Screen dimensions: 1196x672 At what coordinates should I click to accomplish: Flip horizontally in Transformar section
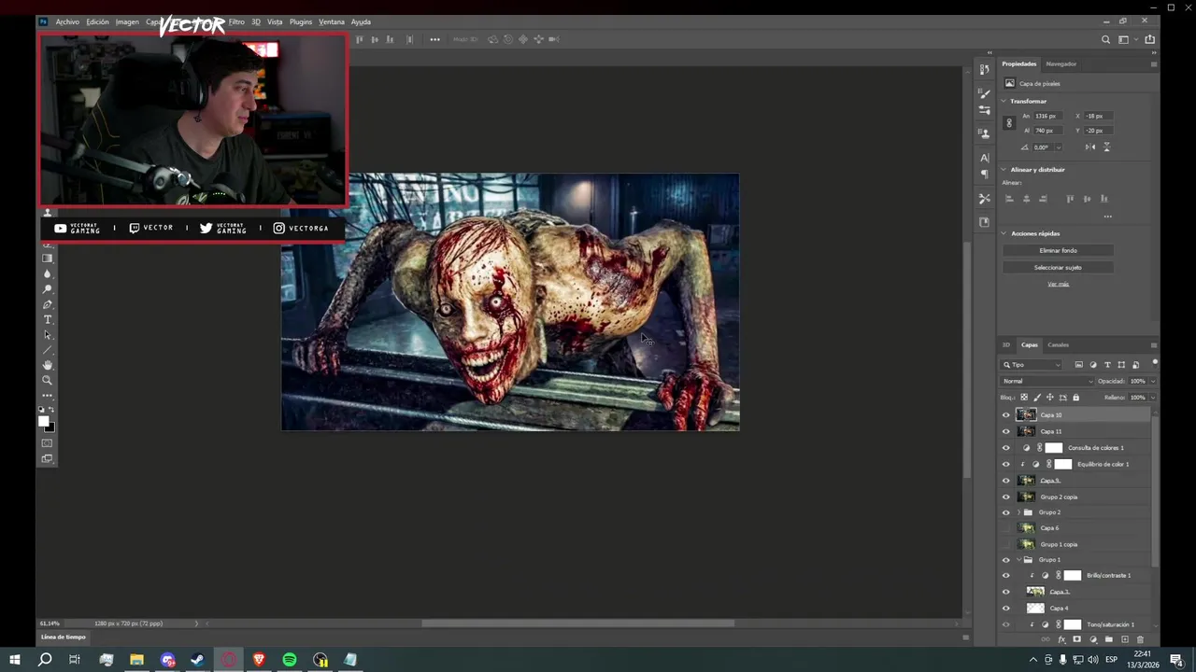coord(1090,147)
